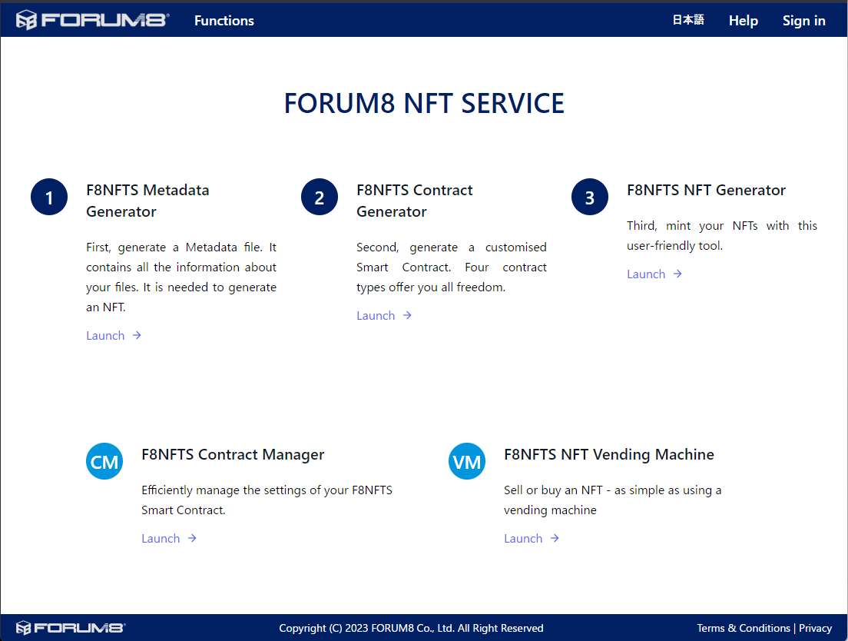848x641 pixels.
Task: Open the Privacy link in footer
Action: (x=815, y=628)
